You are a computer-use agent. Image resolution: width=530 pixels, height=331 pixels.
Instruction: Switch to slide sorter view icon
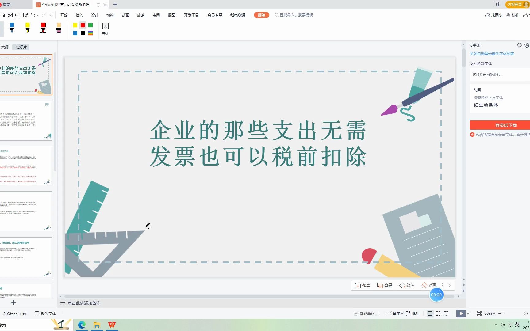click(438, 313)
